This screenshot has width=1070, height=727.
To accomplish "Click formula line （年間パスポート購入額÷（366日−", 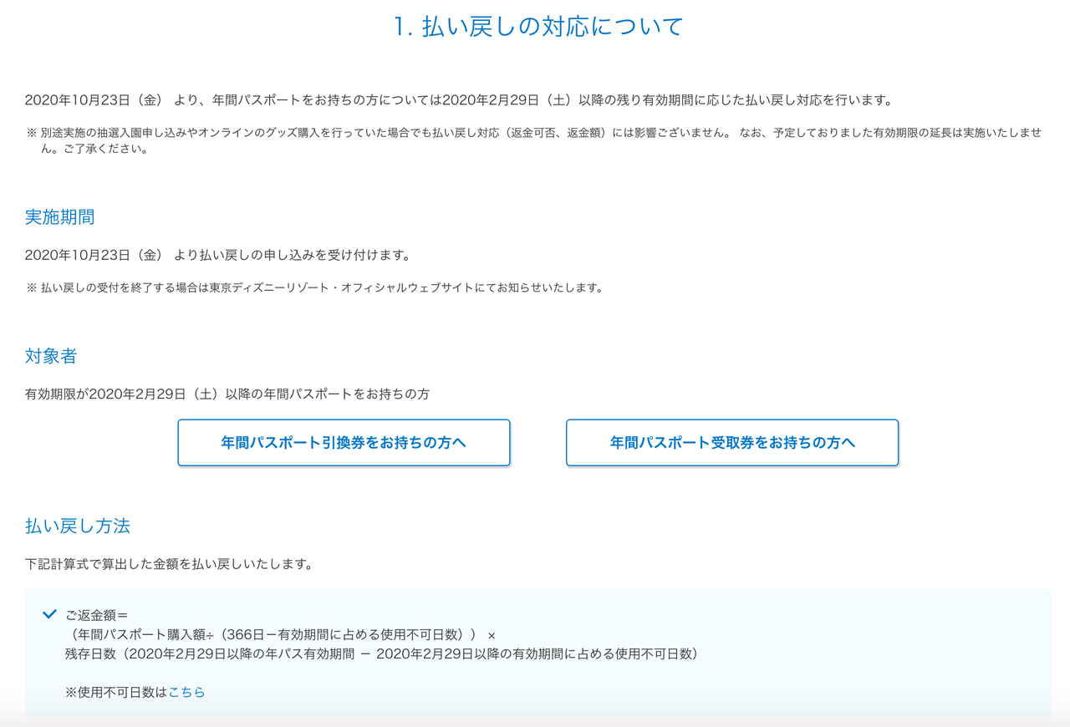I will tap(281, 634).
